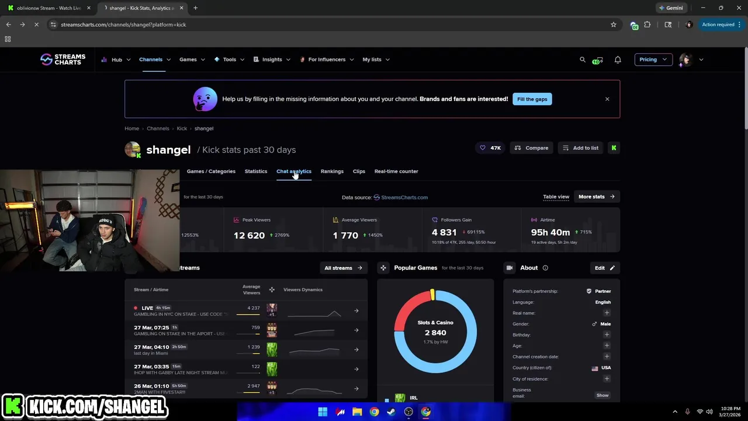Open the apps grid in bookmarks bar
748x421 pixels.
click(8, 39)
